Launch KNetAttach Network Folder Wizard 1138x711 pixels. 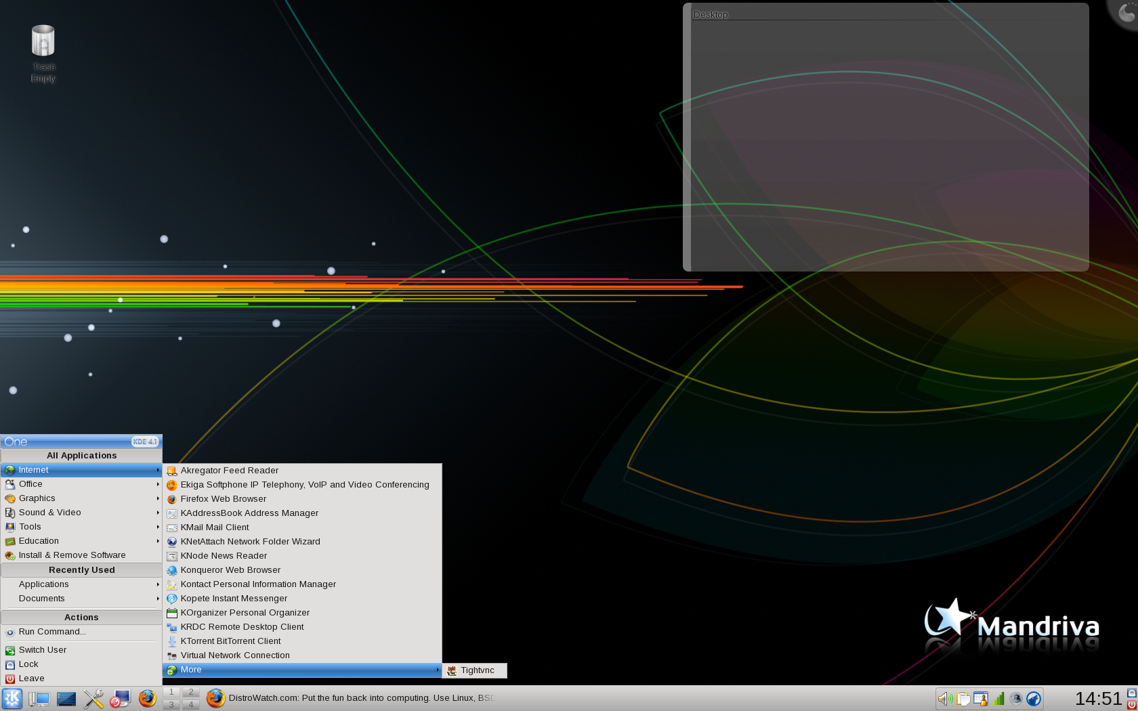(302, 542)
